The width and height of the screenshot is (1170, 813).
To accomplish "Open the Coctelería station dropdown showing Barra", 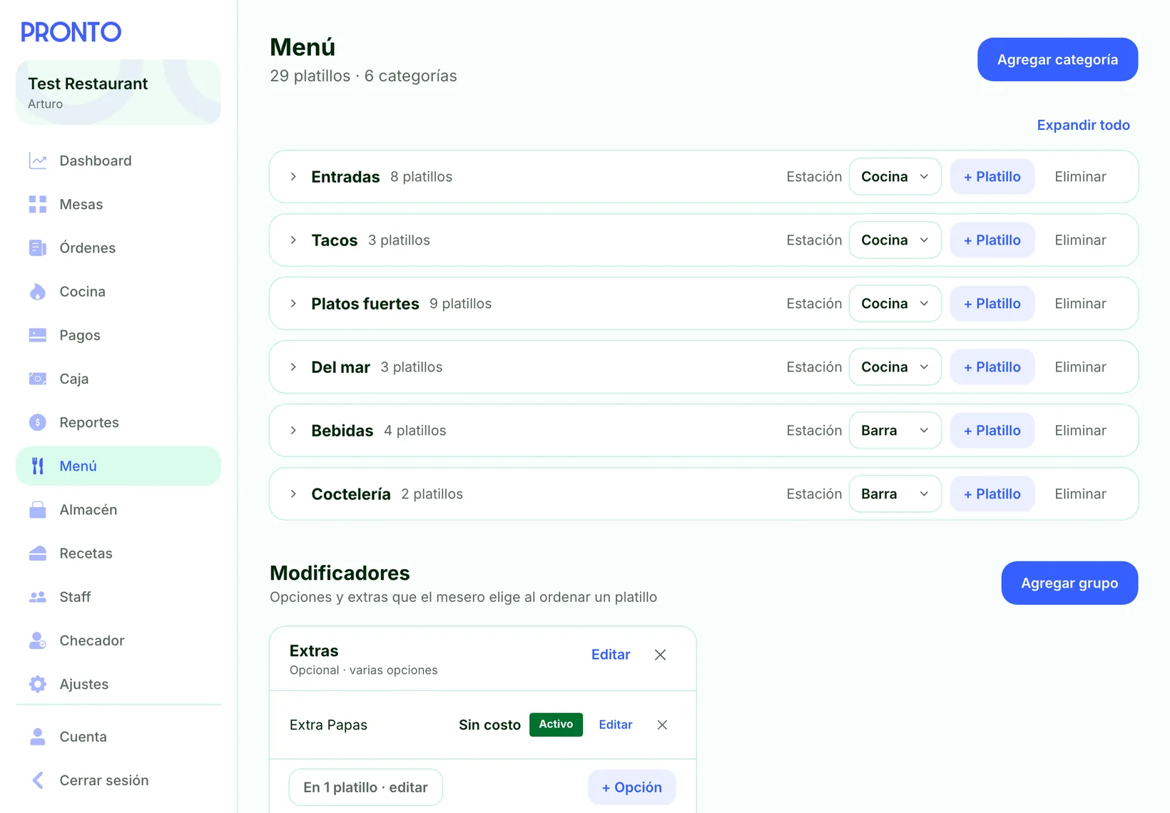I will coord(895,494).
